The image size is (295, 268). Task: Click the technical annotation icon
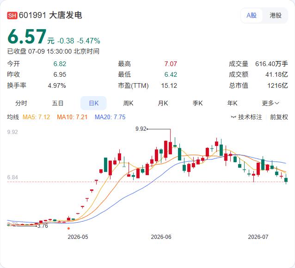click(234, 117)
